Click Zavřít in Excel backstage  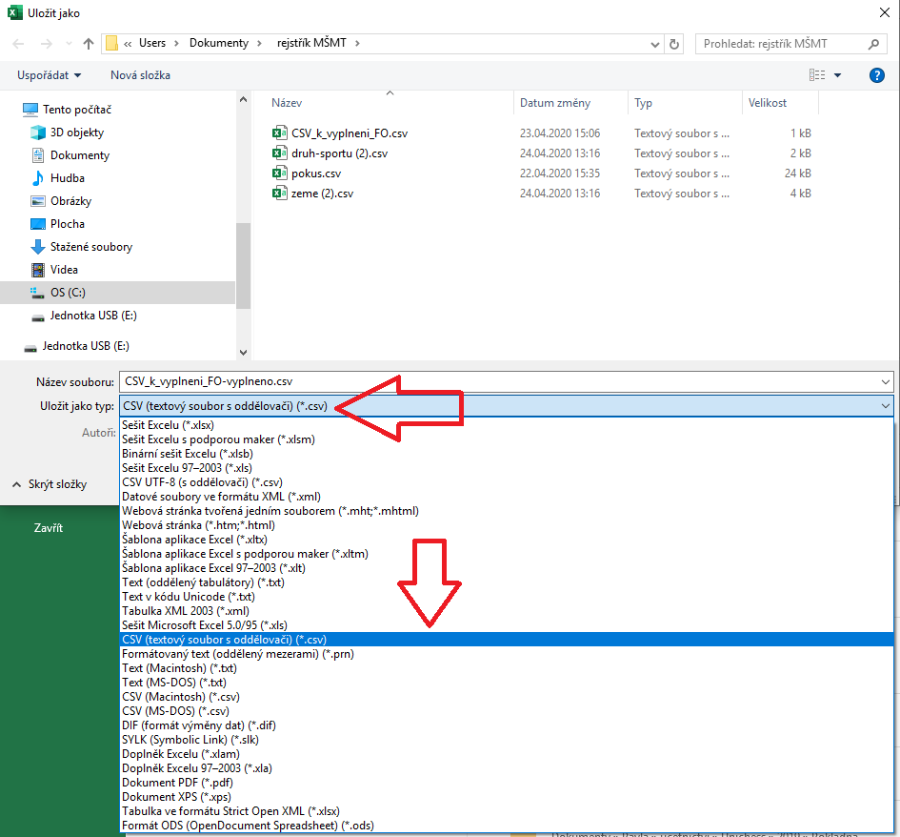pos(49,528)
